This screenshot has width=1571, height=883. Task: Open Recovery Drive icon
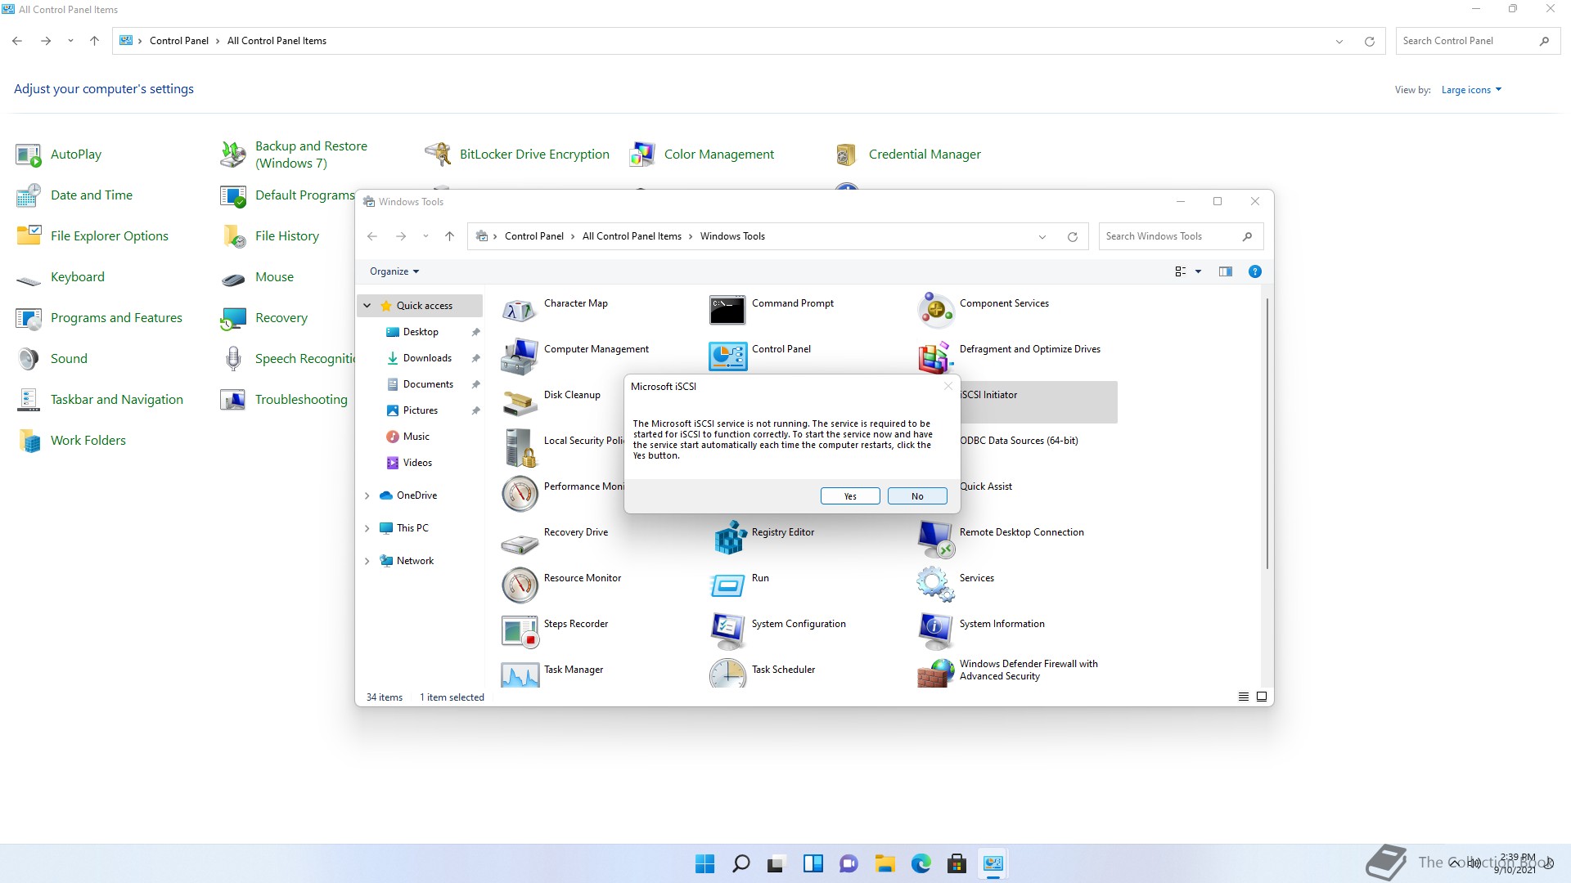(x=520, y=543)
